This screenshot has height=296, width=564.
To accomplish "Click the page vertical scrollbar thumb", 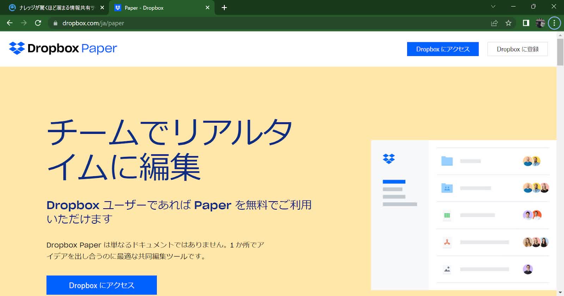I will click(x=560, y=52).
